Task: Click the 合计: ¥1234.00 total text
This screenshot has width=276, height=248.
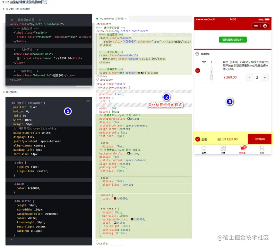Action: click(x=228, y=139)
